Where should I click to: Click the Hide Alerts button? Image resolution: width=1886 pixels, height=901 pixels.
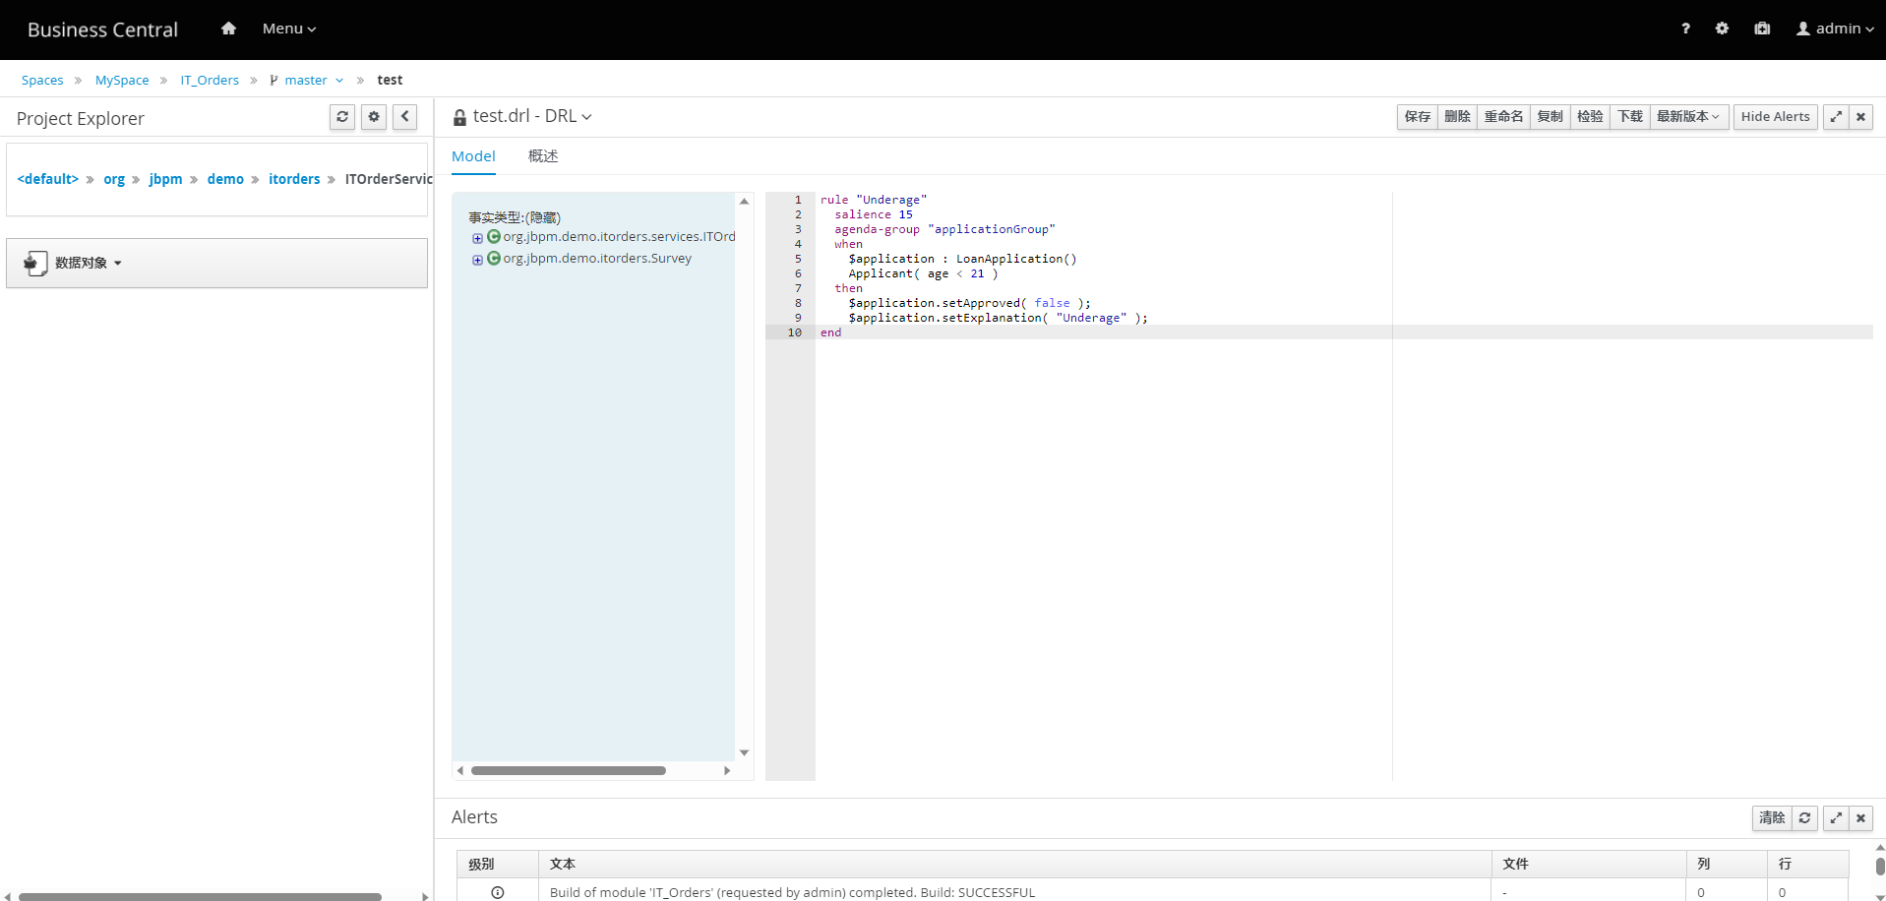tap(1775, 116)
